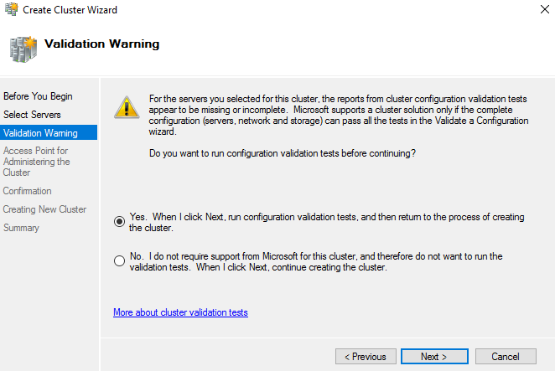This screenshot has width=555, height=371.
Task: Open More about cluster validation tests link
Action: point(180,312)
